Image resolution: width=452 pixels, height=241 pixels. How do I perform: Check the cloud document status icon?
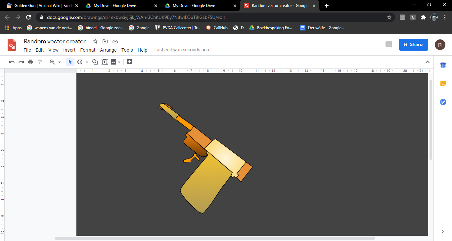point(115,41)
